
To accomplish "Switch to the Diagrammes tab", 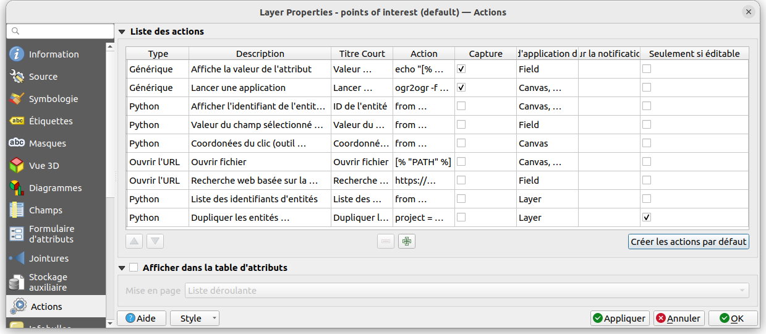I will point(56,187).
